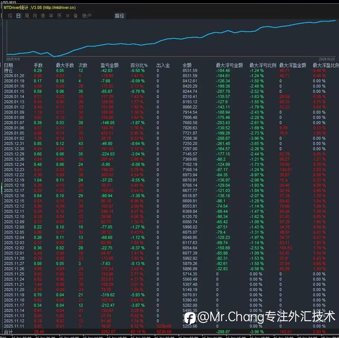
Task: Open the 币 currency tab
Action: 59,16
